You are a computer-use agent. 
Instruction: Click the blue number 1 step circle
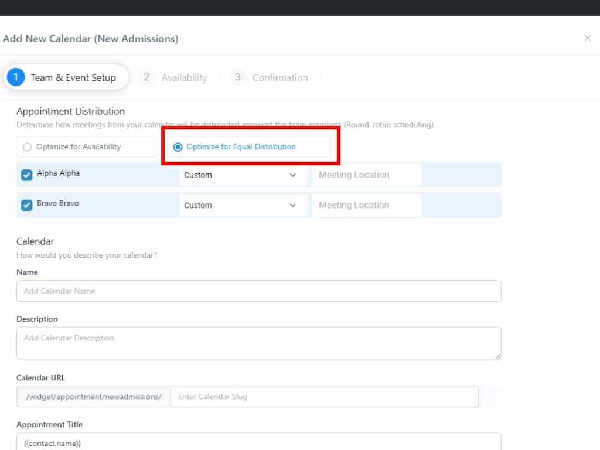point(16,77)
